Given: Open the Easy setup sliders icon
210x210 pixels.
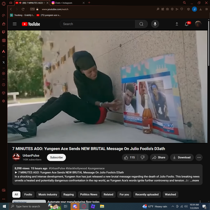Looking at the screenshot, I should click(207, 9).
